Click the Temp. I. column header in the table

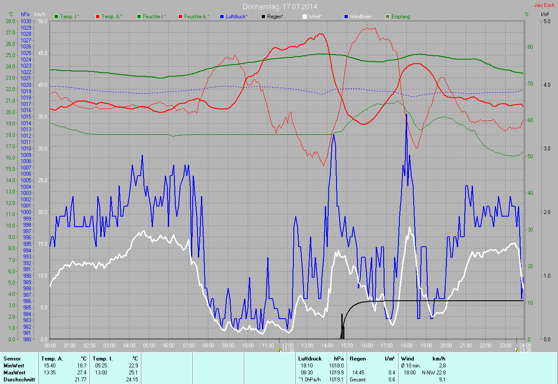103,359
